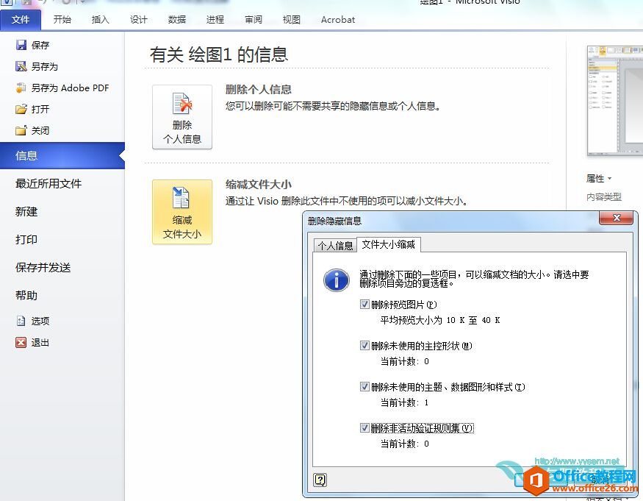Uncheck 删除预览图片 checkbox
The width and height of the screenshot is (643, 501).
pos(364,305)
